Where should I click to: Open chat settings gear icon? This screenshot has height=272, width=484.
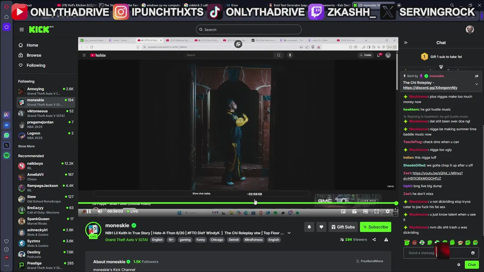[x=459, y=265]
